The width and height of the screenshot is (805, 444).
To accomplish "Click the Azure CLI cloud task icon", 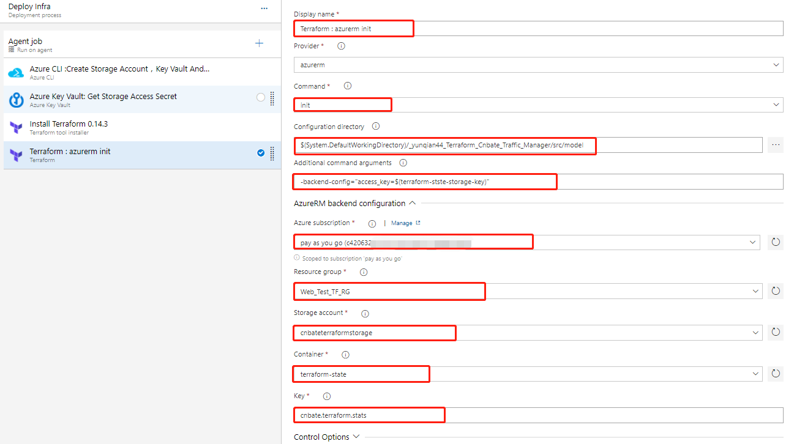I will (16, 73).
